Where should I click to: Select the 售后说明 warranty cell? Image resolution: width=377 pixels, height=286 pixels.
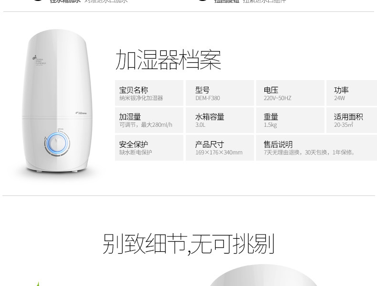[x=316, y=148]
